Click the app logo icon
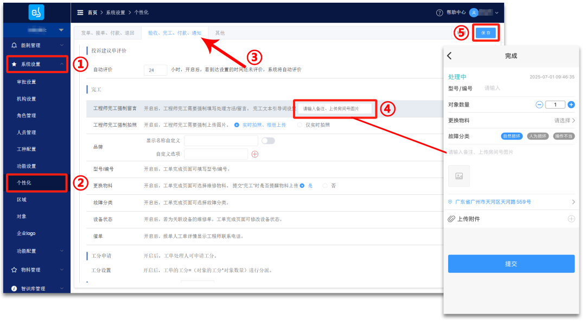The image size is (586, 321). point(36,12)
